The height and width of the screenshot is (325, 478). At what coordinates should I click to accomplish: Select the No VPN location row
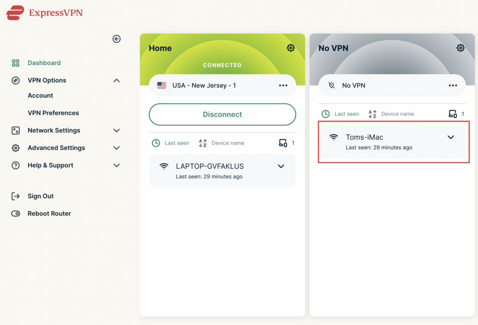pos(392,85)
